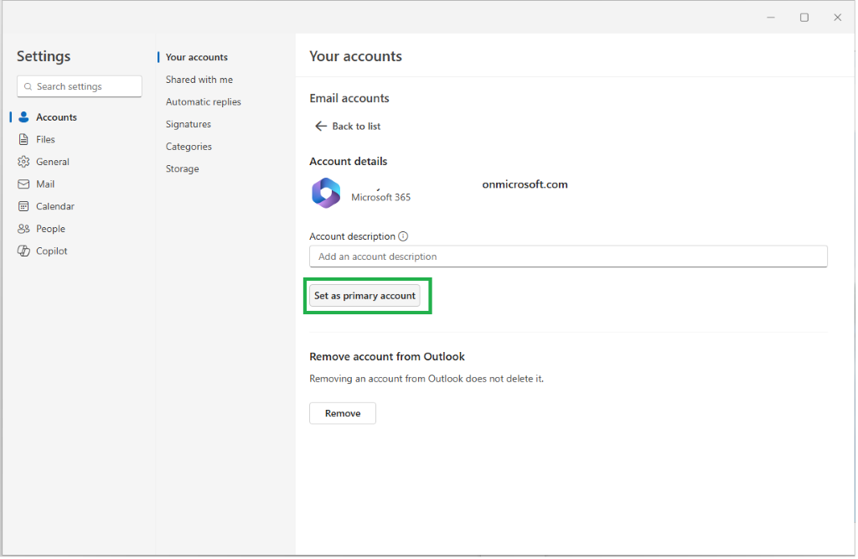
Task: Click the People icon in sidebar
Action: tap(23, 229)
